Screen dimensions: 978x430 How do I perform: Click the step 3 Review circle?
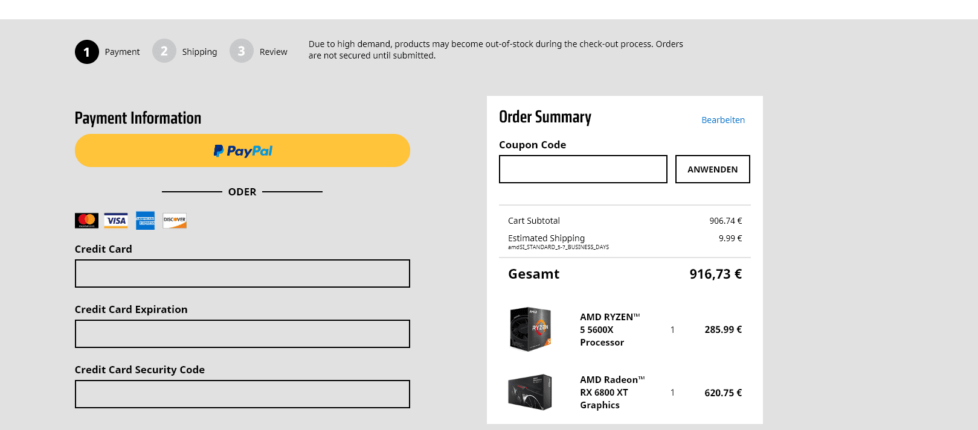pos(242,51)
